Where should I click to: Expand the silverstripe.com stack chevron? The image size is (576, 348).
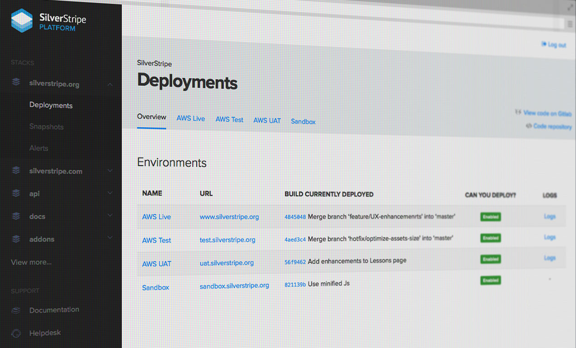pos(110,170)
